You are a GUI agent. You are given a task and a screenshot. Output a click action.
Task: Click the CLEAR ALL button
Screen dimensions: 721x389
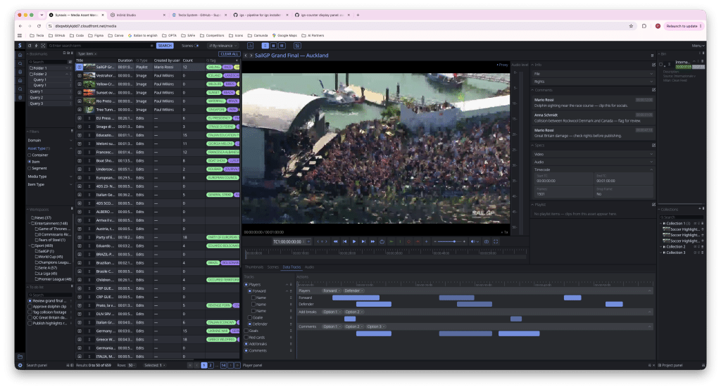pyautogui.click(x=229, y=54)
